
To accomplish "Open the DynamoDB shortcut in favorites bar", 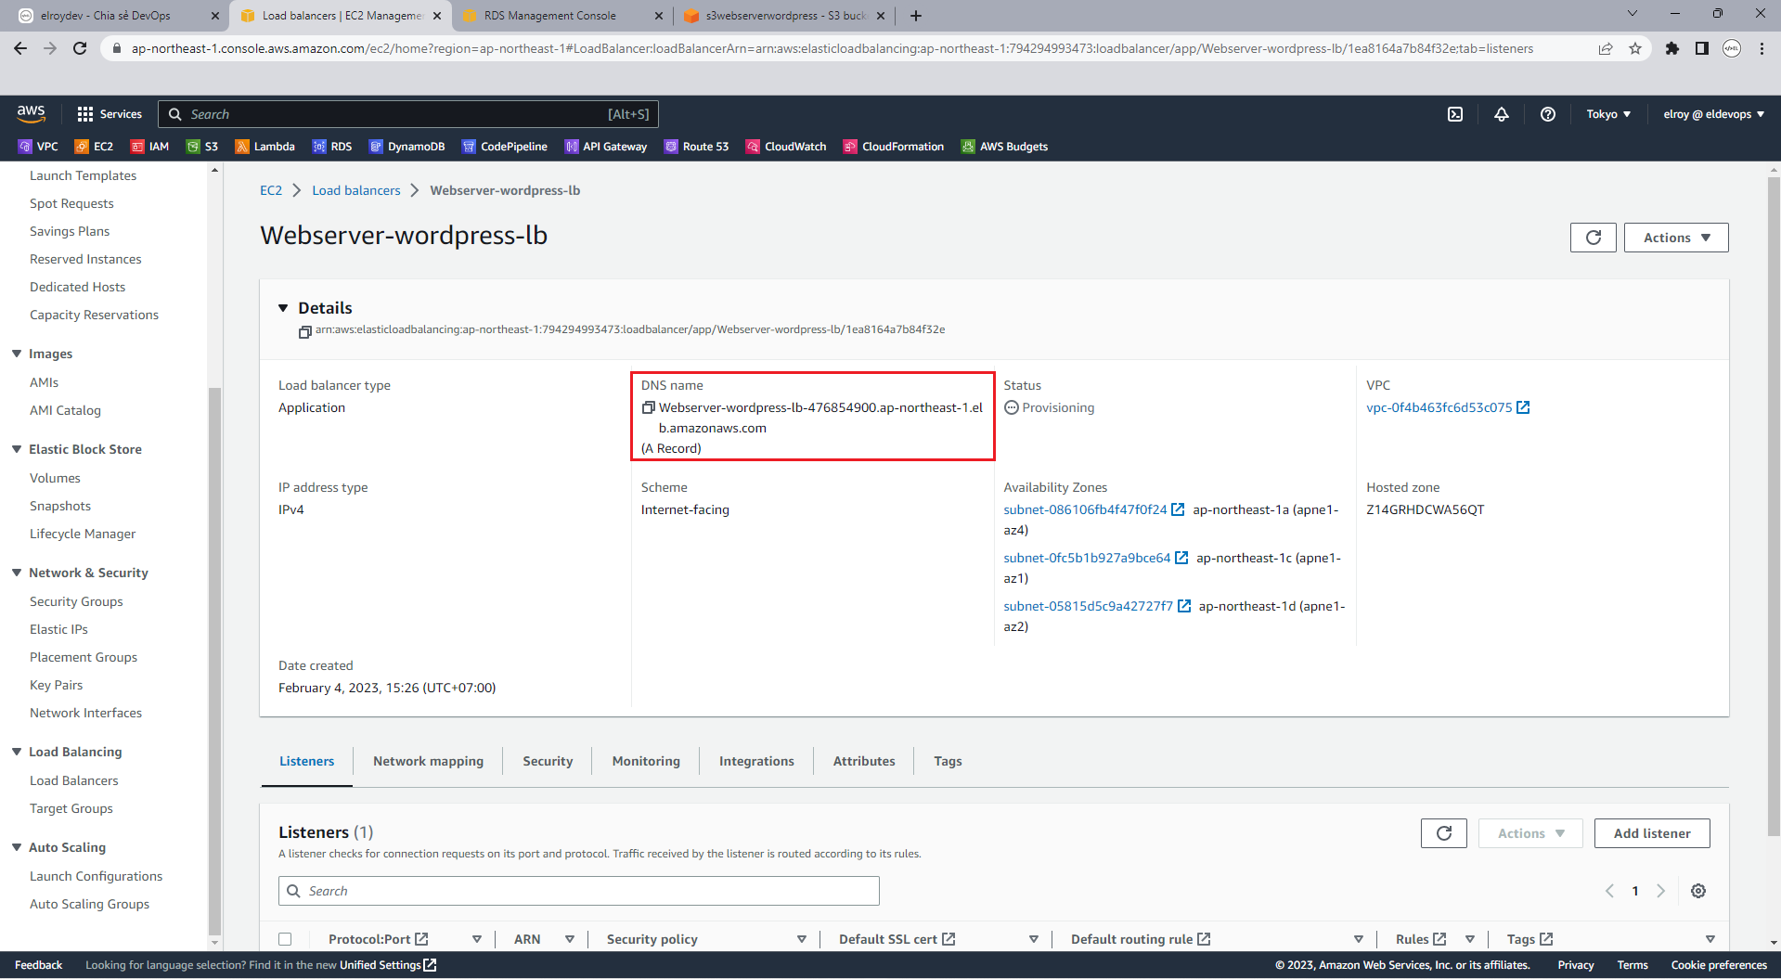I will pos(407,147).
